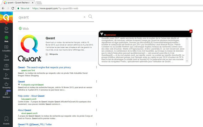The height and width of the screenshot is (127, 203).
Task: Open options menu for Qwant FR Twitter result
Action: (x=96, y=124)
